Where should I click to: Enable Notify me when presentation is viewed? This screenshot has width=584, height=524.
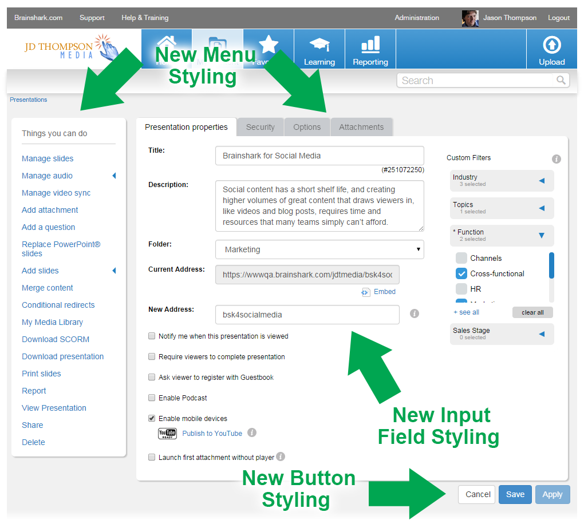point(152,336)
